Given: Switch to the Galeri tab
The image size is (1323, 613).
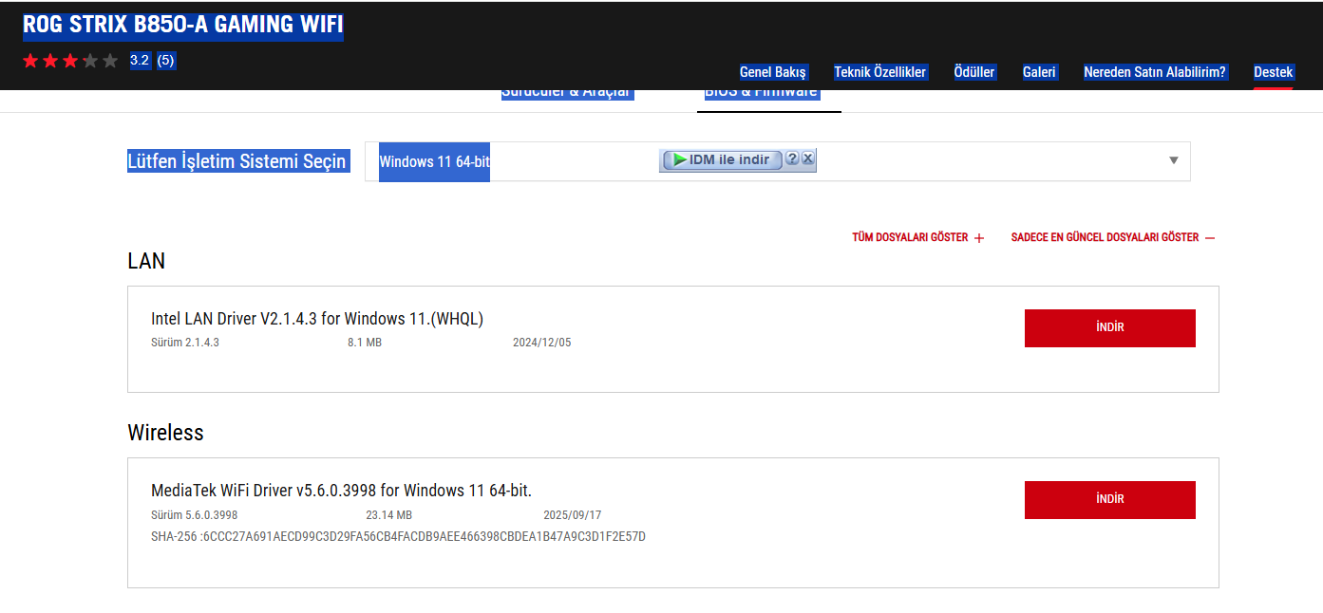Looking at the screenshot, I should tap(1039, 72).
